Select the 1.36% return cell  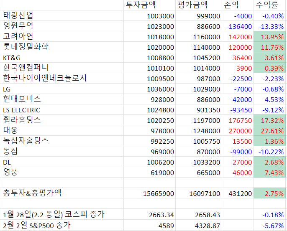coord(269,141)
